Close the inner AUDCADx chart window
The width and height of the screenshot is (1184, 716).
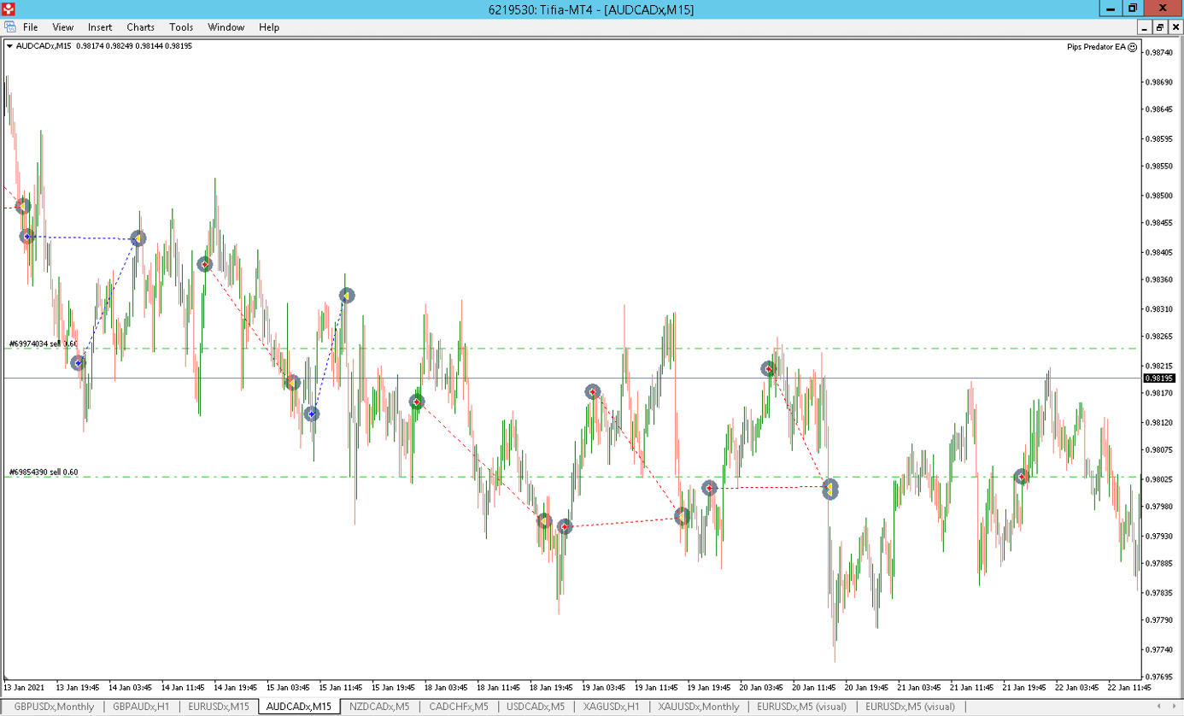[x=1175, y=27]
